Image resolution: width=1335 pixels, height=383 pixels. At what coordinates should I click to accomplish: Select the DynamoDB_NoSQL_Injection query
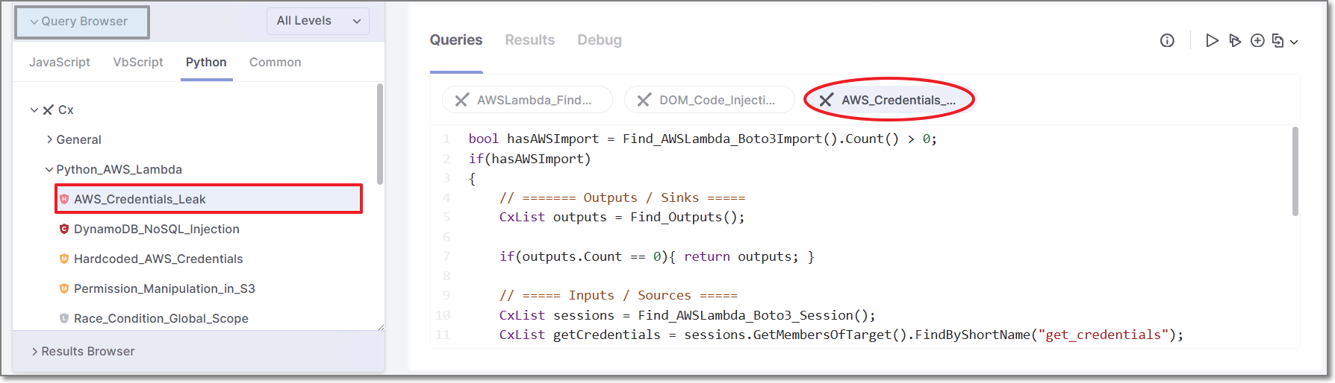[157, 229]
